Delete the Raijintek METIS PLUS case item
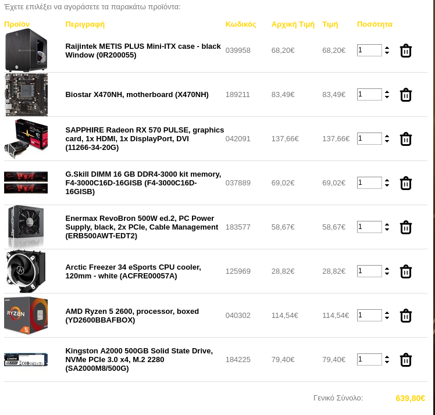The image size is (435, 415). click(x=405, y=51)
